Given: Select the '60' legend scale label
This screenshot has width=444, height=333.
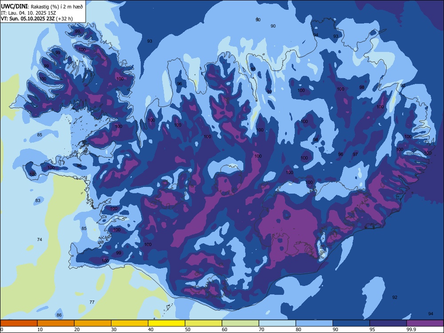Looking at the screenshot, I should (x=225, y=329).
